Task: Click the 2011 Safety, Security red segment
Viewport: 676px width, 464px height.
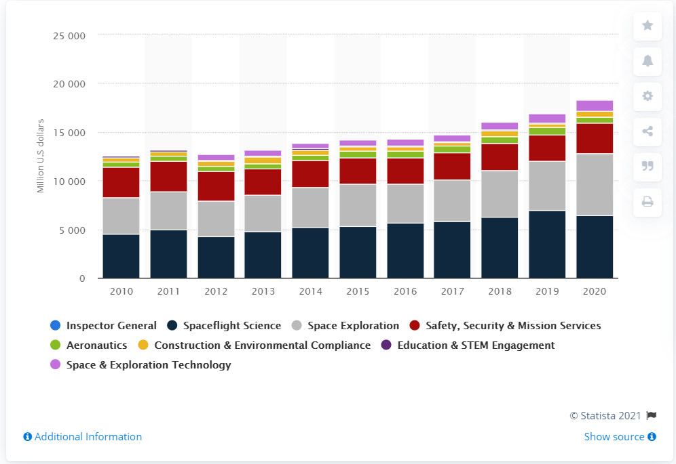Action: click(168, 177)
